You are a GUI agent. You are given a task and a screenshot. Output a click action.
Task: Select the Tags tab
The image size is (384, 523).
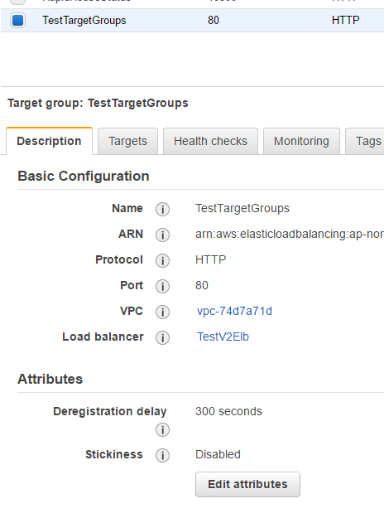[x=365, y=141]
